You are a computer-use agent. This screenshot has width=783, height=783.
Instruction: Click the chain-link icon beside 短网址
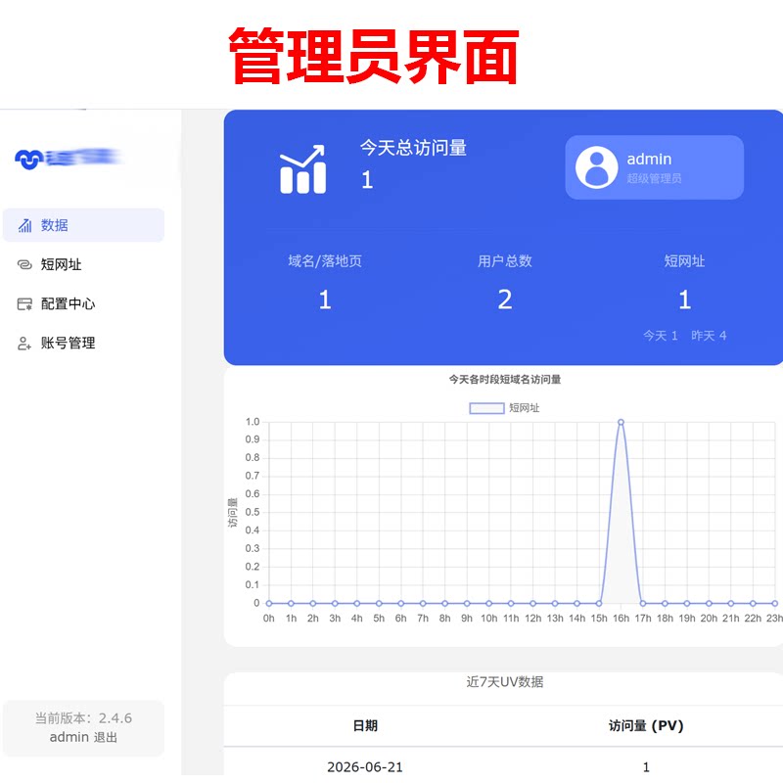point(24,264)
